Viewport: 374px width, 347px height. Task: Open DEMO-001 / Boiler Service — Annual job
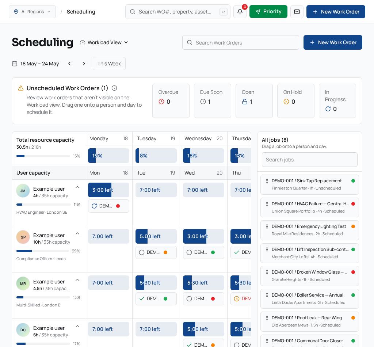click(310, 299)
